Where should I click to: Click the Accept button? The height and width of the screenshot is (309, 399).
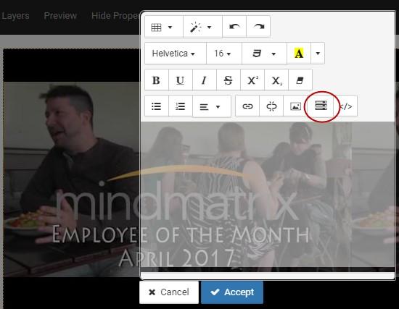pyautogui.click(x=232, y=292)
